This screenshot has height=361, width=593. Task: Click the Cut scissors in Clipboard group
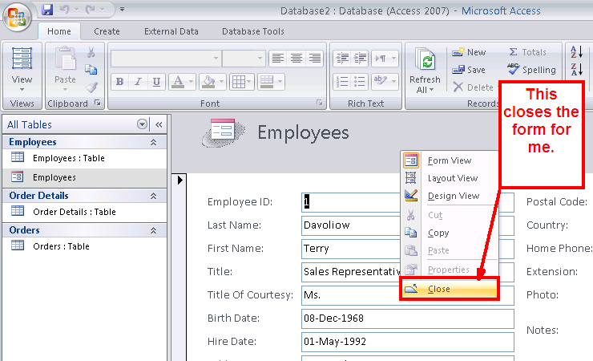[x=91, y=52]
